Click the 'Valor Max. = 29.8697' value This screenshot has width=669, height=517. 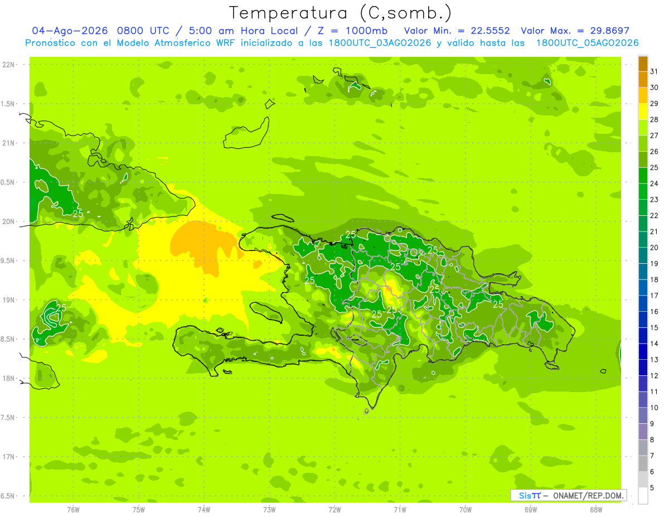575,31
